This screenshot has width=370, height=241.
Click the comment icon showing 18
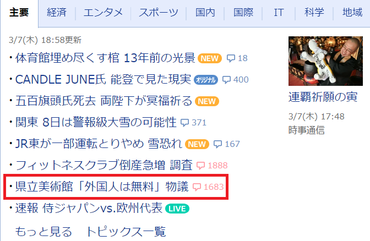click(231, 58)
